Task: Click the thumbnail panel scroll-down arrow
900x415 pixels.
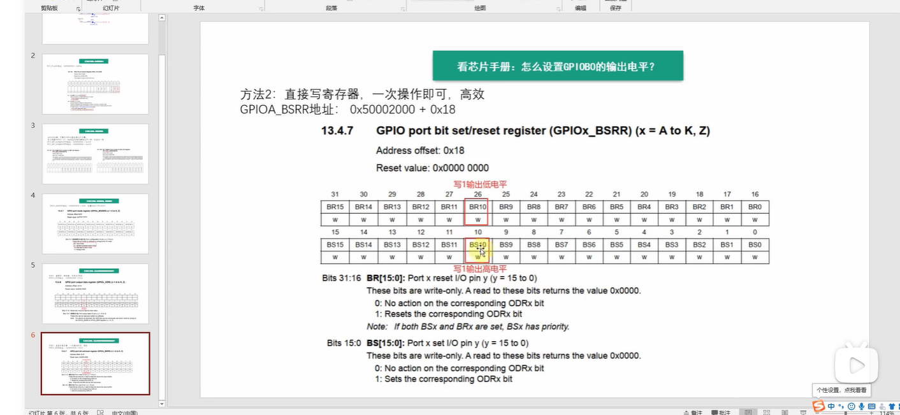Action: (162, 403)
